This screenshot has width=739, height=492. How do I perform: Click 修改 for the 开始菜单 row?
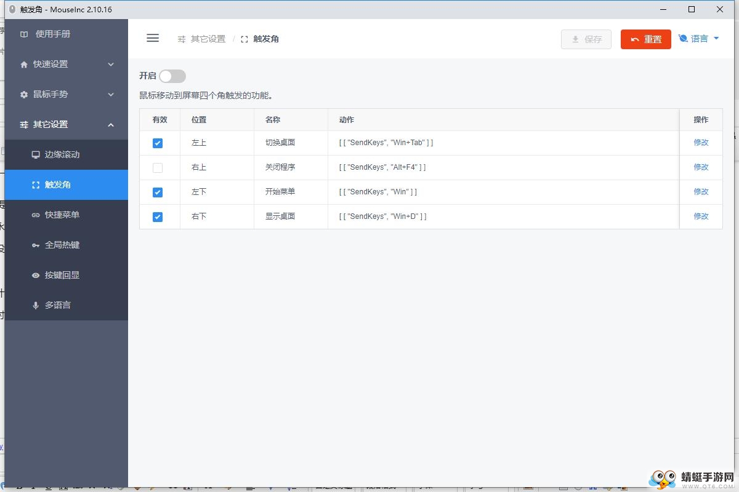point(701,192)
